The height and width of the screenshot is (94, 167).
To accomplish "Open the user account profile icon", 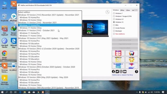I will [x=108, y=12].
